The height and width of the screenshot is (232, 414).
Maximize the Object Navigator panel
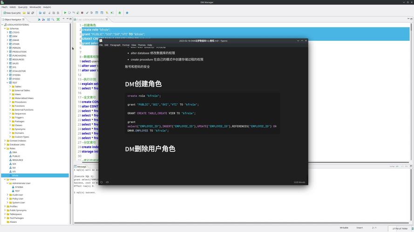pyautogui.click(x=70, y=19)
